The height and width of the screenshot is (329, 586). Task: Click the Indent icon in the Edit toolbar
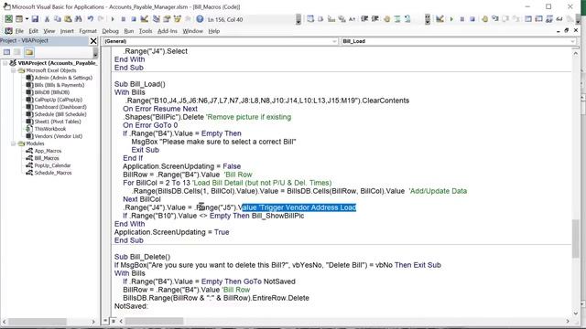[x=364, y=19]
